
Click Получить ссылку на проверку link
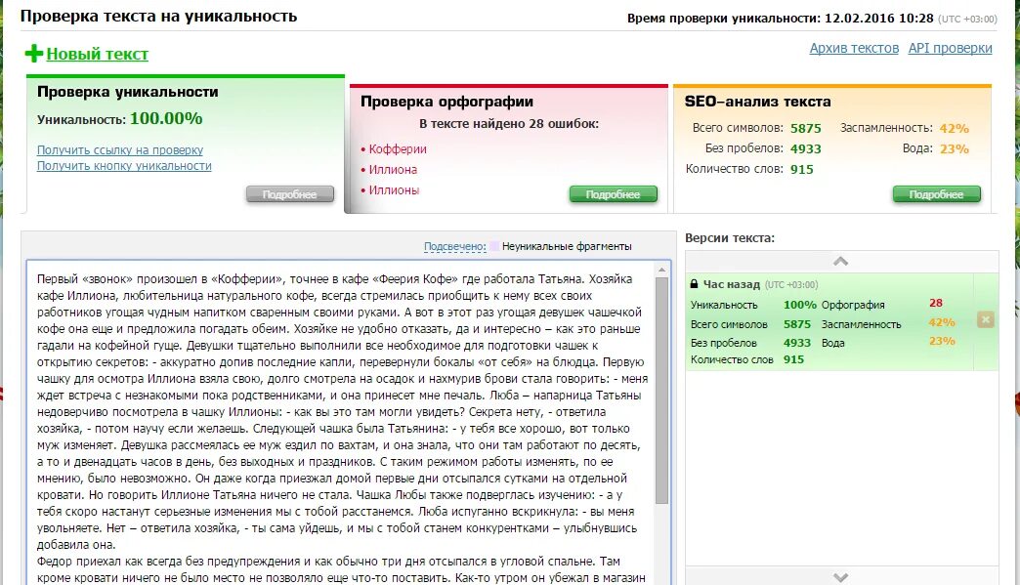tap(120, 150)
